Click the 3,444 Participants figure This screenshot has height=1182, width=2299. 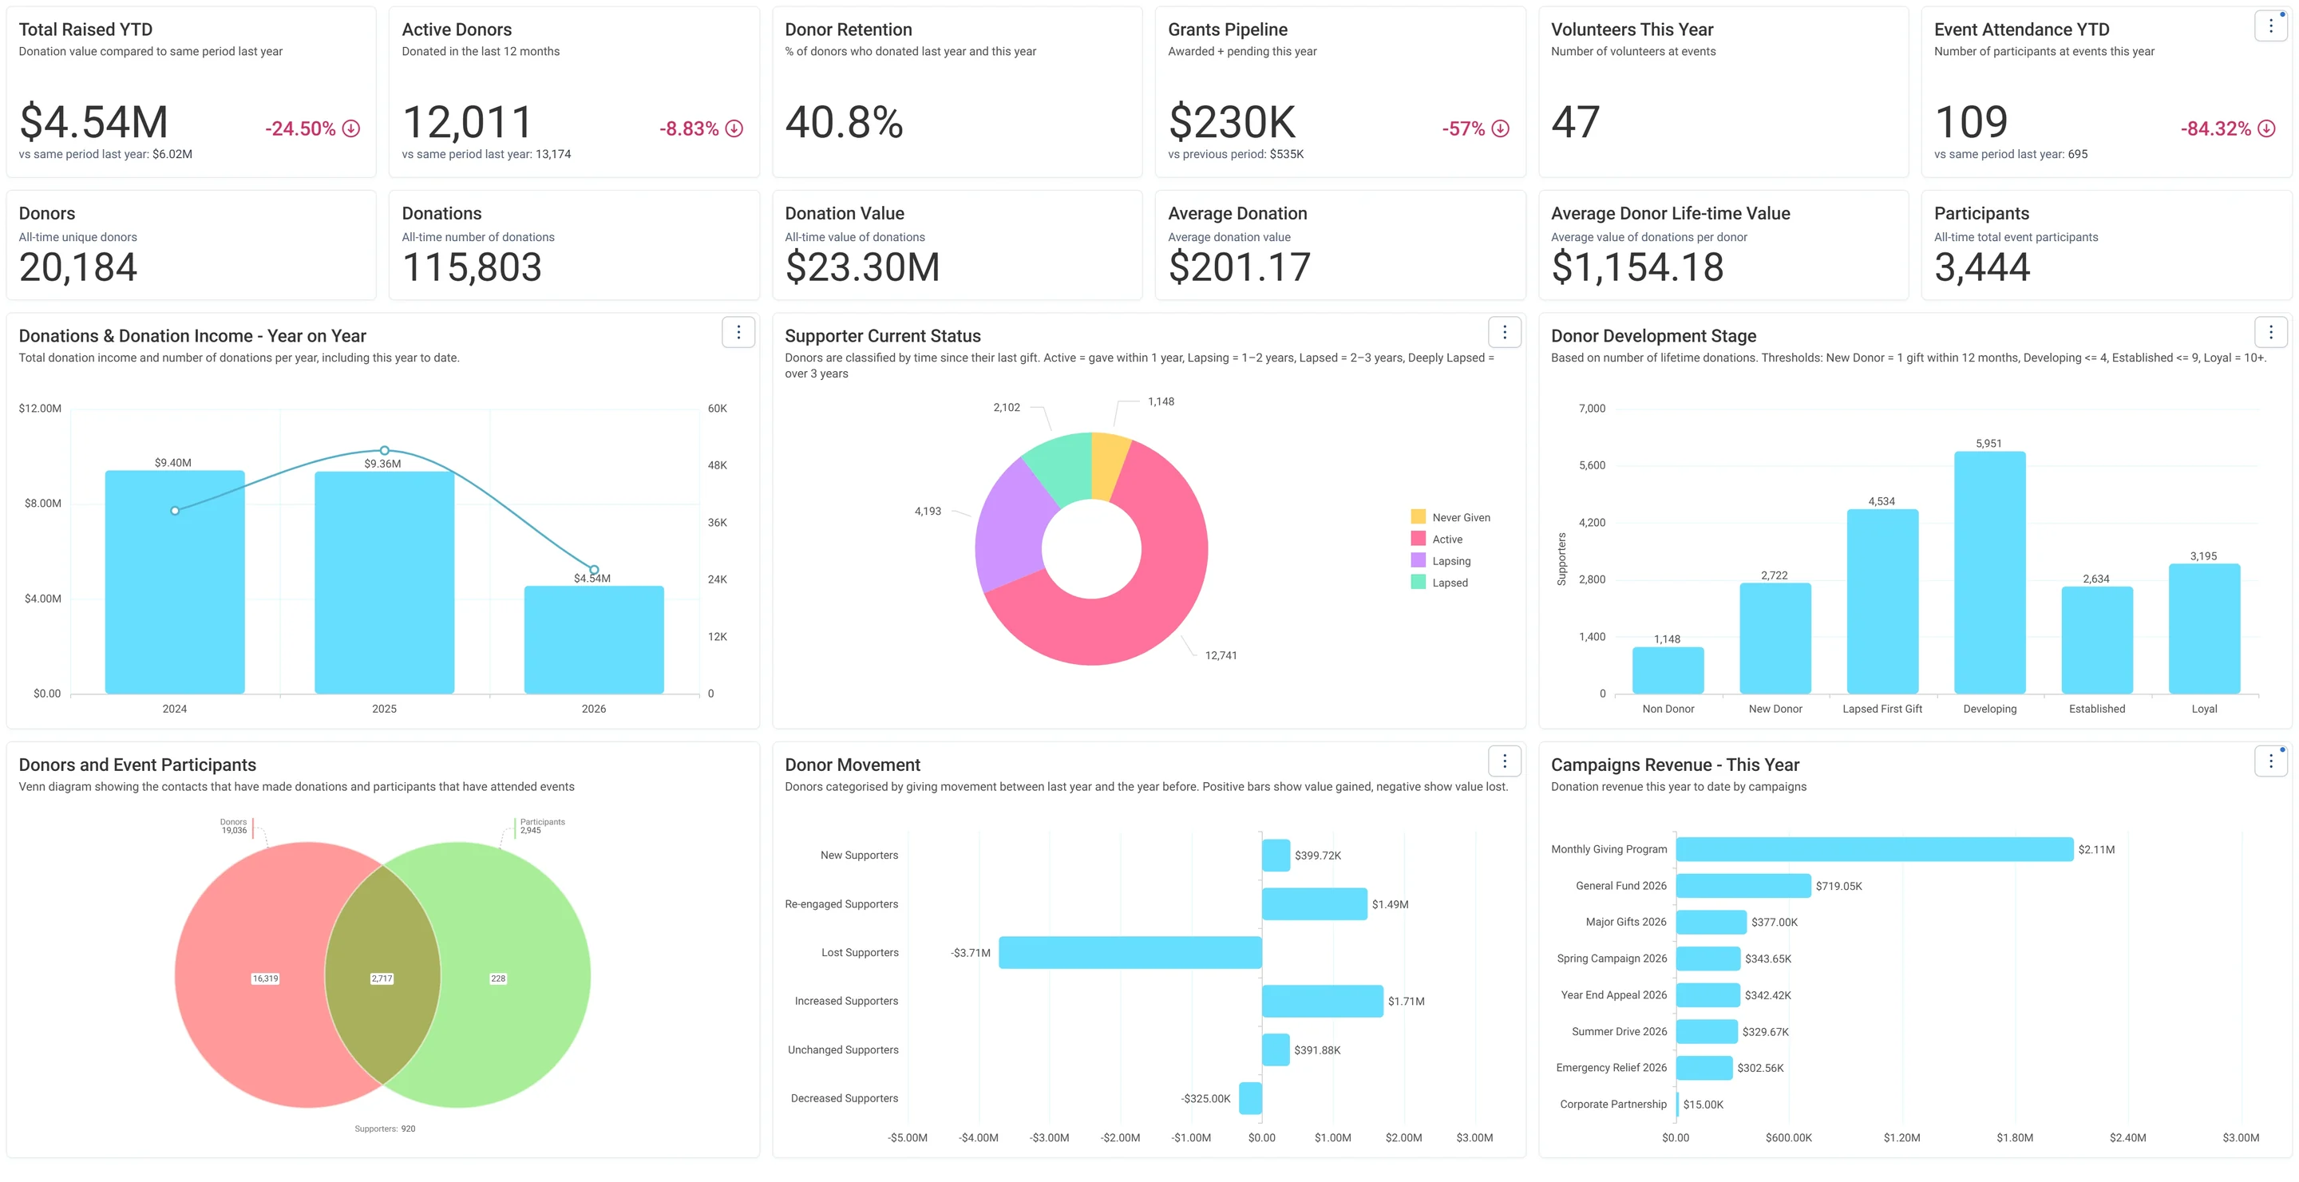[x=1982, y=267]
